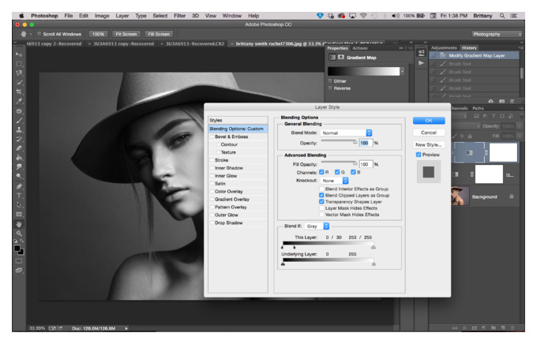Click the Gradient Map gradient bar
This screenshot has width=537, height=344.
(x=364, y=71)
